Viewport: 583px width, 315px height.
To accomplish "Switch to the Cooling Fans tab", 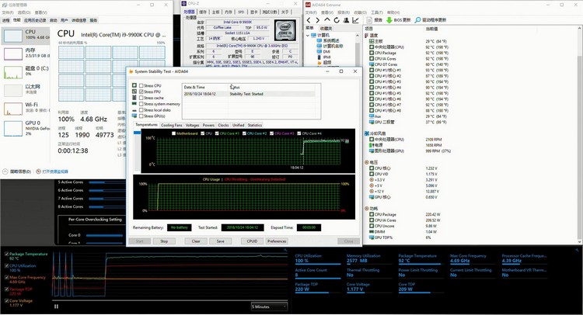I will 172,125.
